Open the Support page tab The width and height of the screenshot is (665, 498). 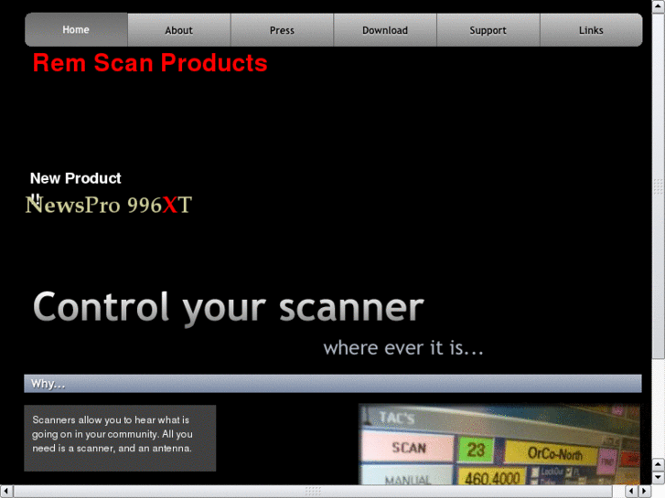tap(488, 30)
